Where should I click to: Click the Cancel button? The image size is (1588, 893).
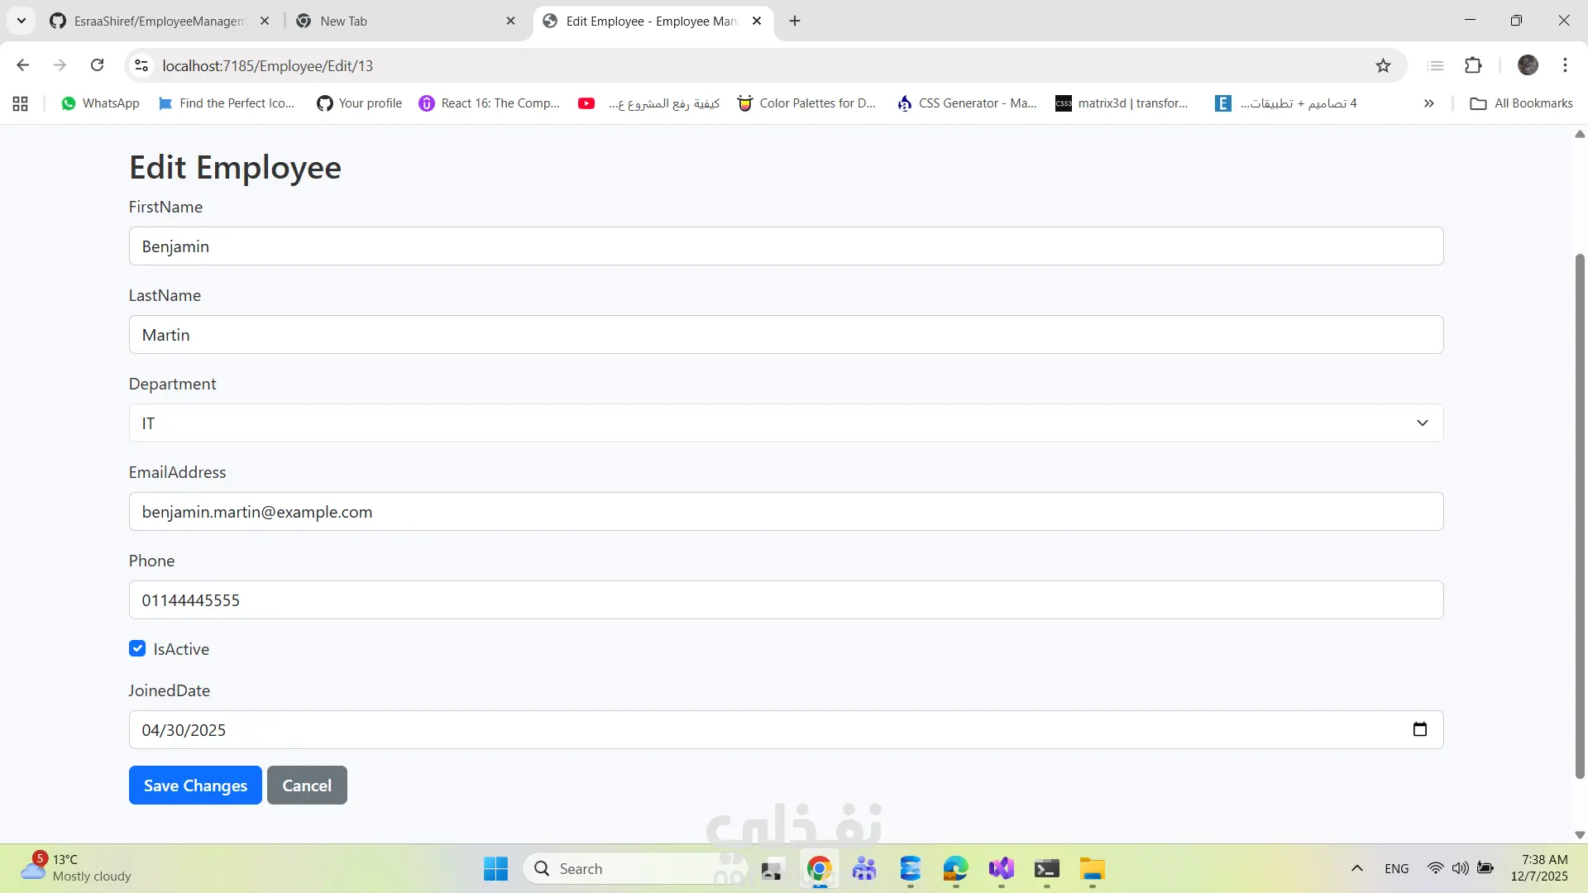coord(307,786)
